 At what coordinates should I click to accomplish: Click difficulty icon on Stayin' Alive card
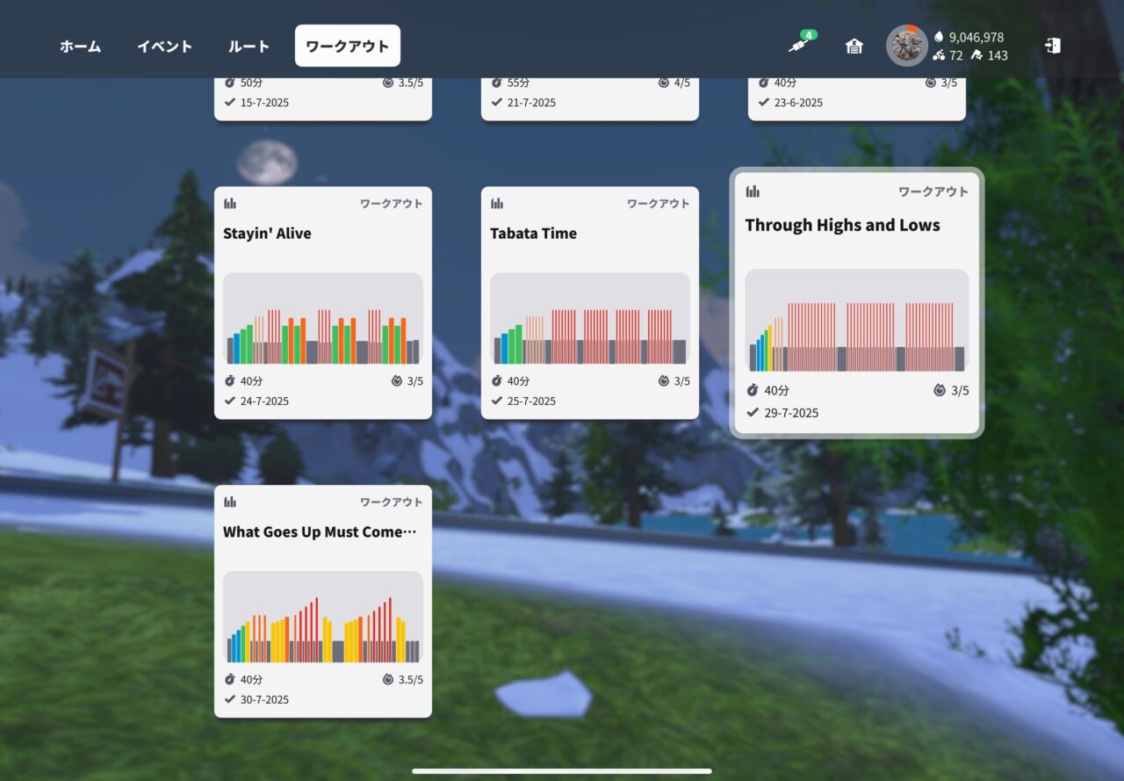(397, 381)
